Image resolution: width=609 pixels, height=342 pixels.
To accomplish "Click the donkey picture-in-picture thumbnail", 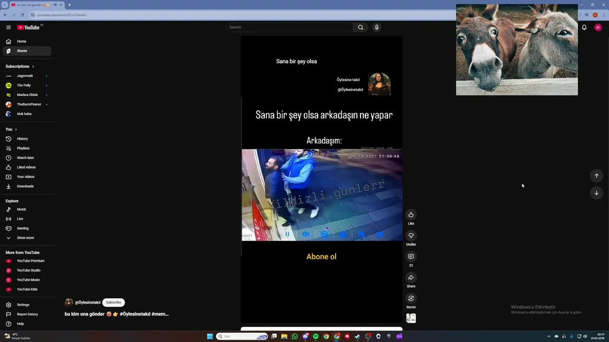I will tap(517, 50).
